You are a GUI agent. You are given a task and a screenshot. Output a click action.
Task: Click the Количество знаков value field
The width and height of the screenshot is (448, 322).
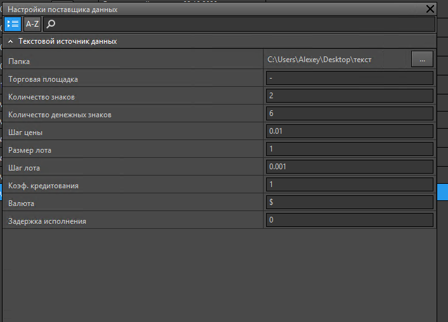[x=350, y=96]
